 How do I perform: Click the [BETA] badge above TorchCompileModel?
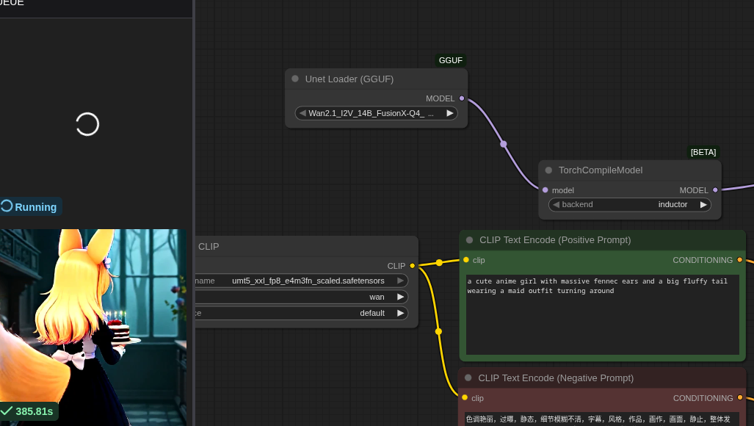click(x=703, y=152)
